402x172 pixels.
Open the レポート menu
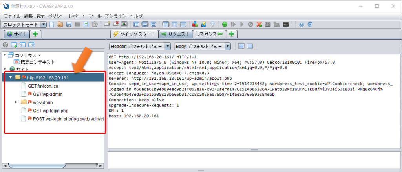coord(77,16)
